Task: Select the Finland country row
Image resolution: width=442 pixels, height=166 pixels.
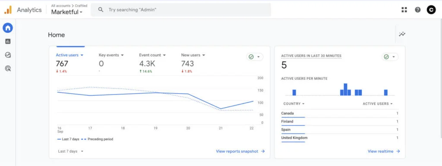Action: [340, 122]
